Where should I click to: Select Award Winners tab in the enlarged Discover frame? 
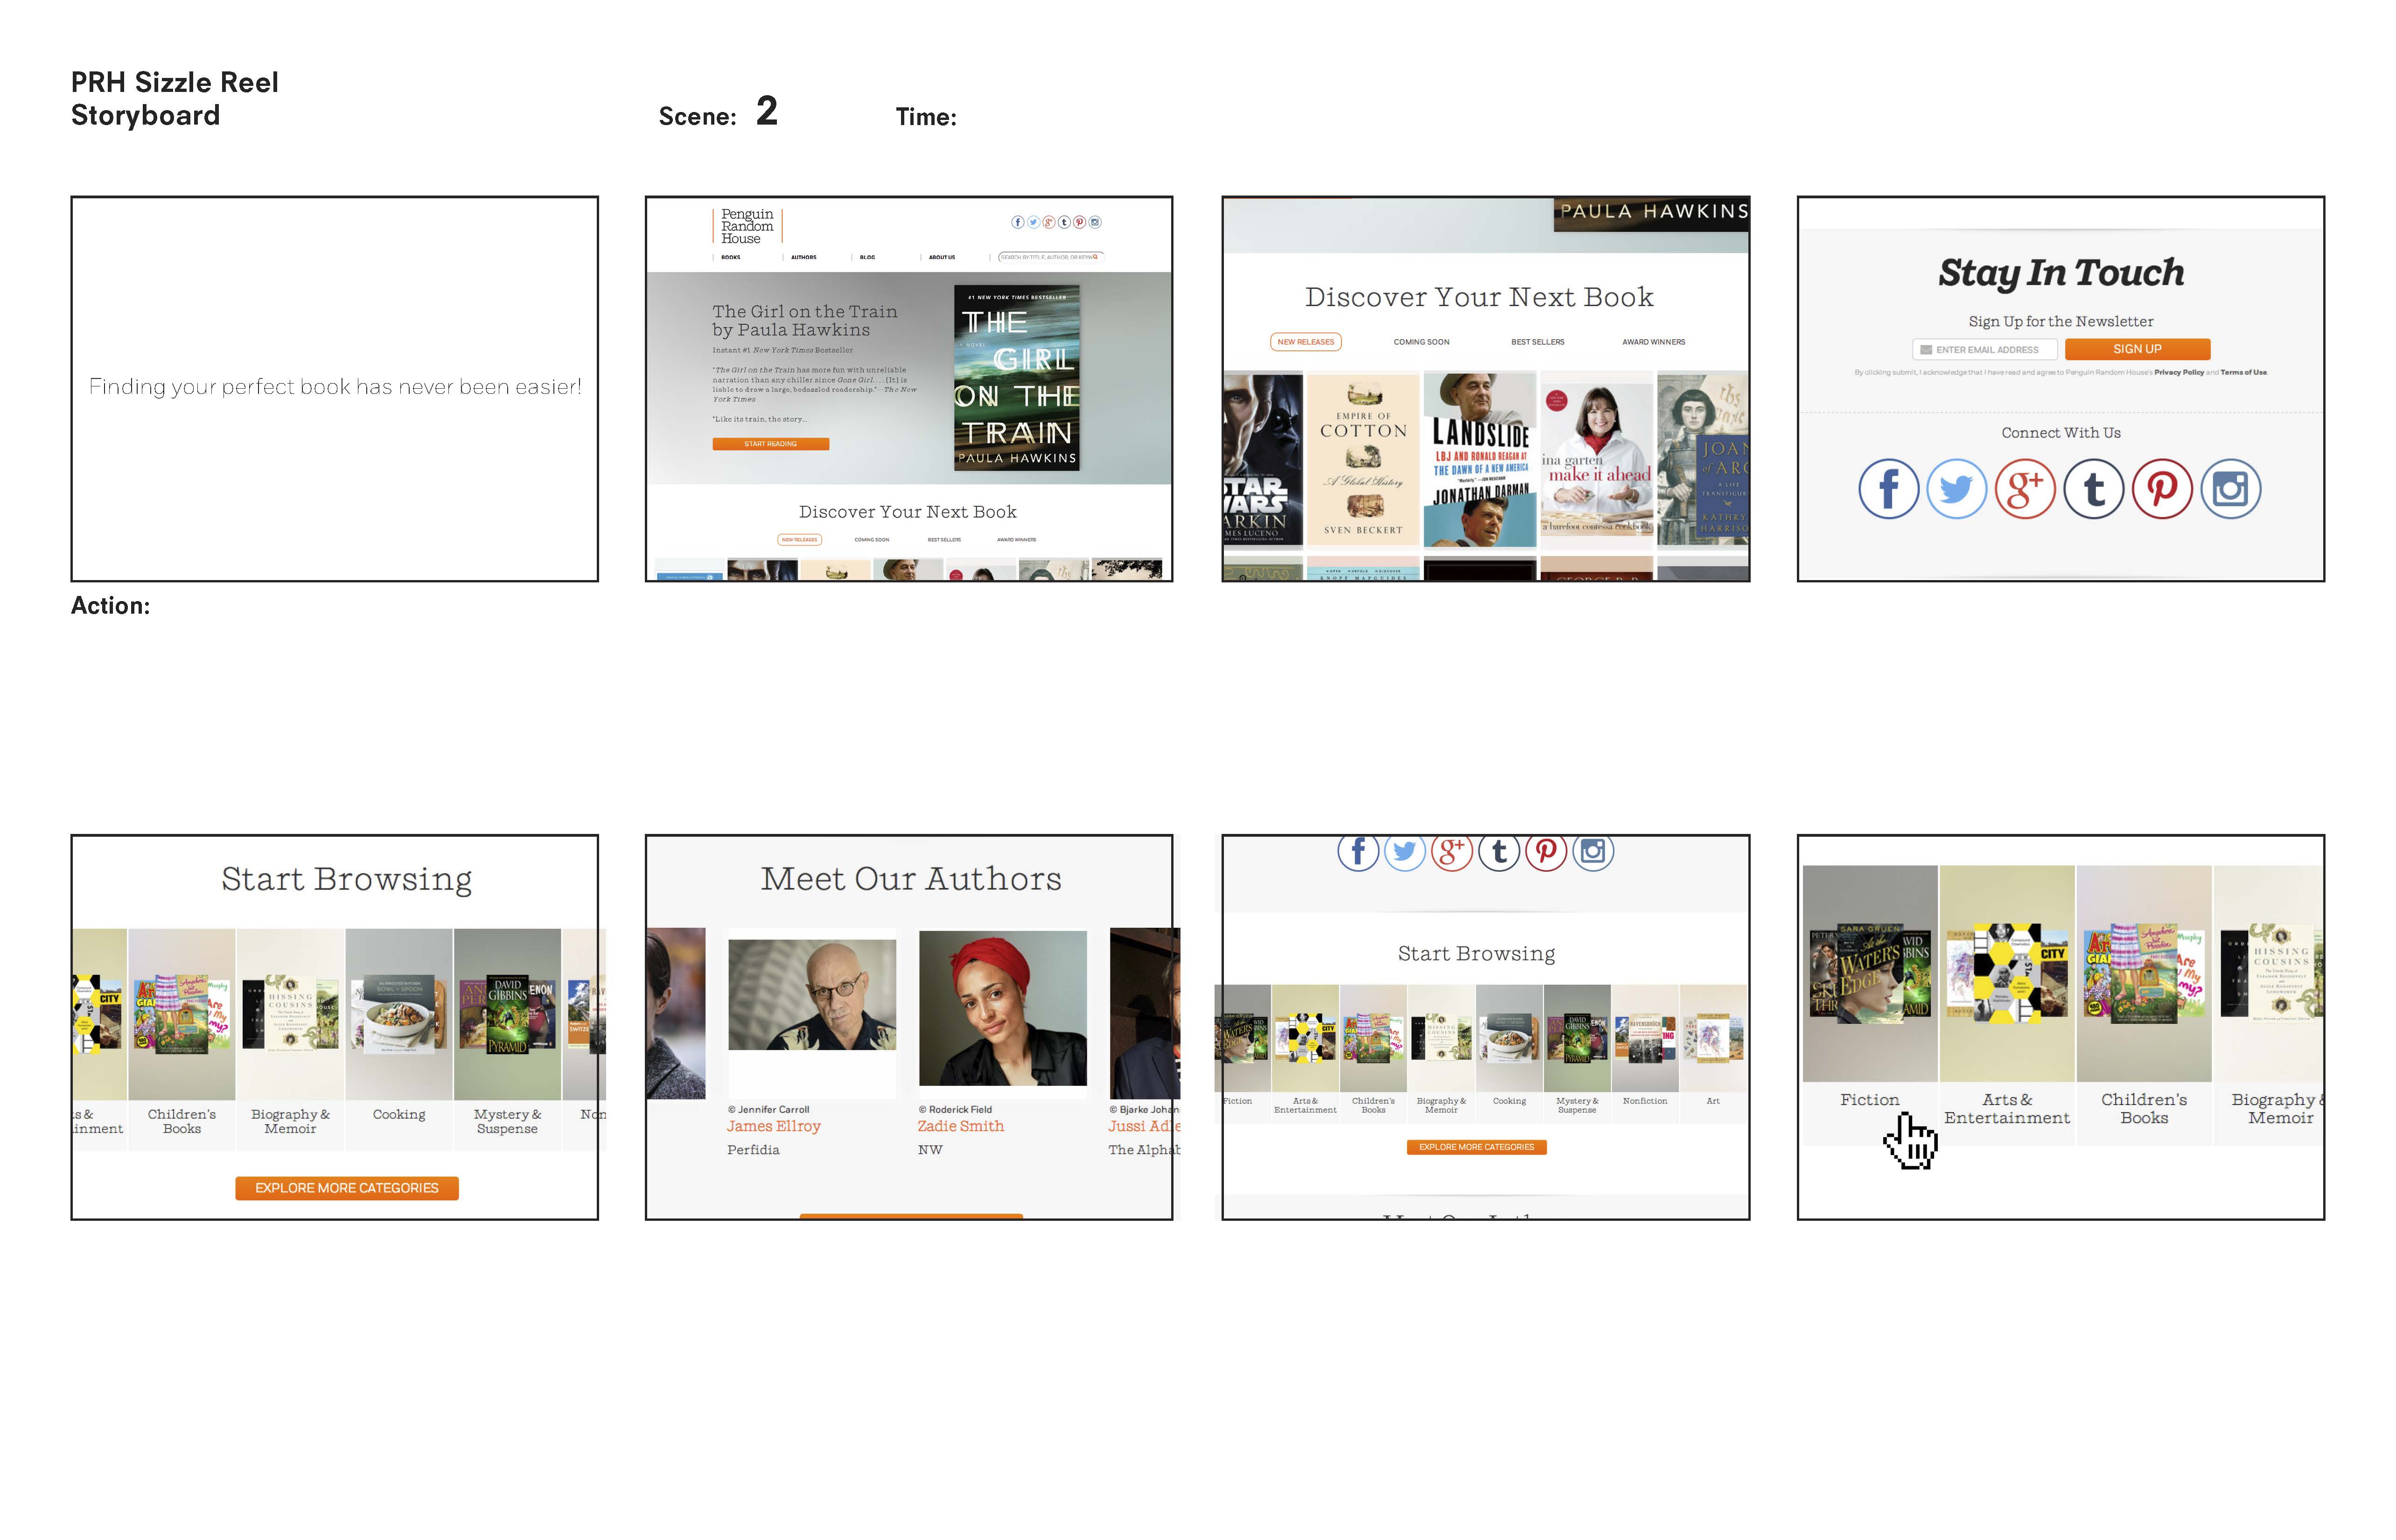coord(1653,342)
